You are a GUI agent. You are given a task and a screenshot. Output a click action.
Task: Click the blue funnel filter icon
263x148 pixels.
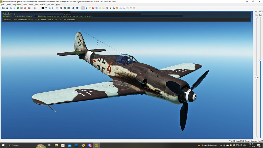click(46, 8)
